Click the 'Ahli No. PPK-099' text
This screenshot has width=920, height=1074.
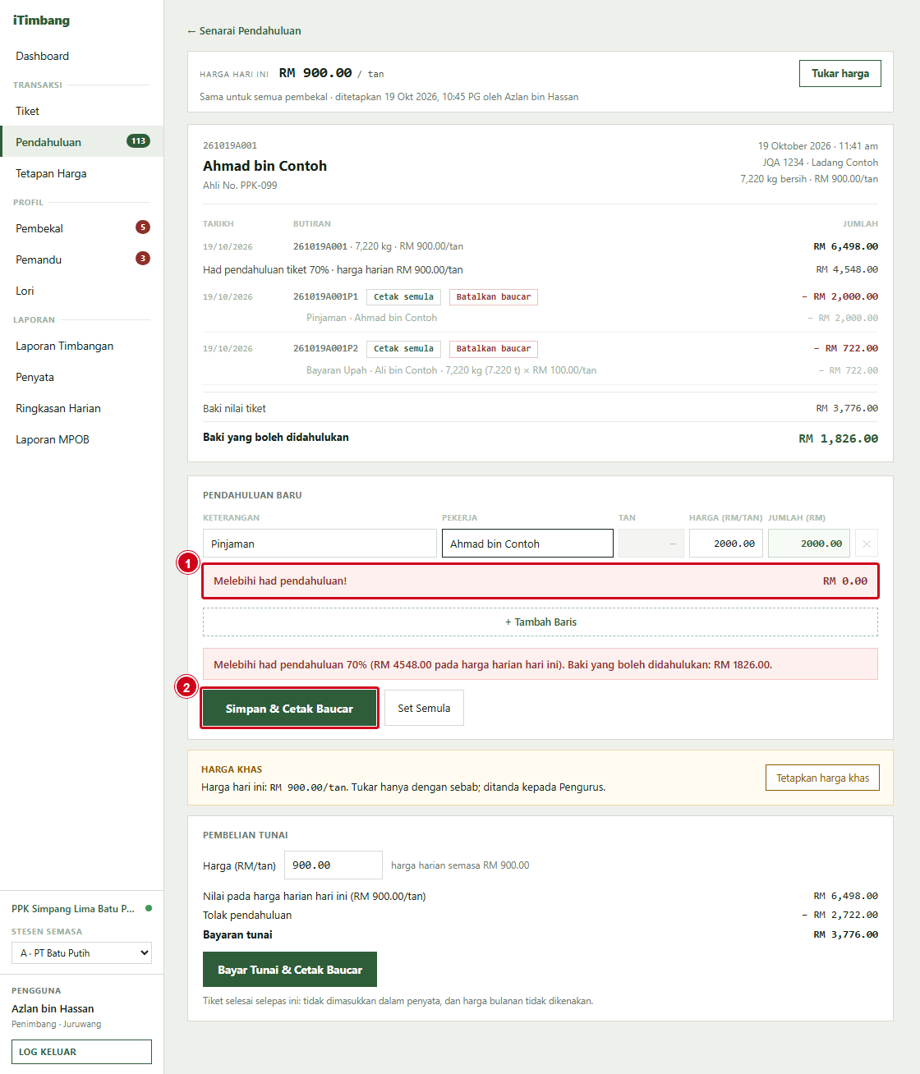[240, 186]
